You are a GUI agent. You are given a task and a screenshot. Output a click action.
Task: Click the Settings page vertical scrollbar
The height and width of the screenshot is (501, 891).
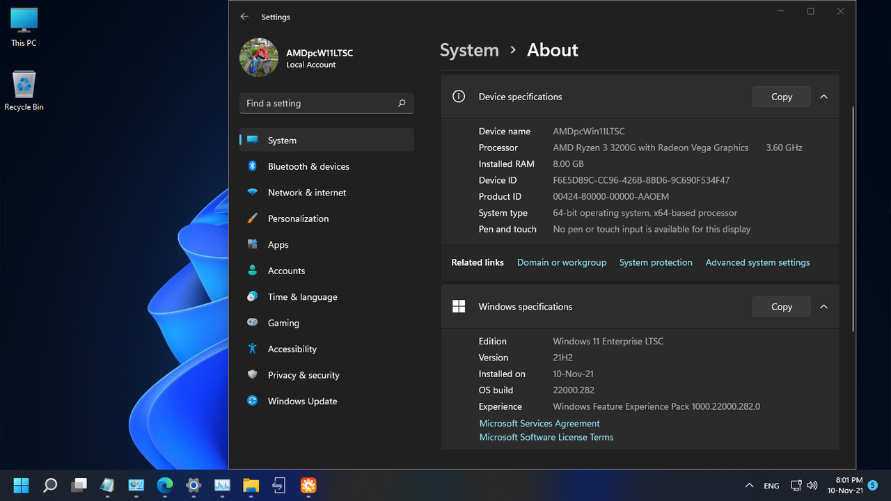(853, 219)
